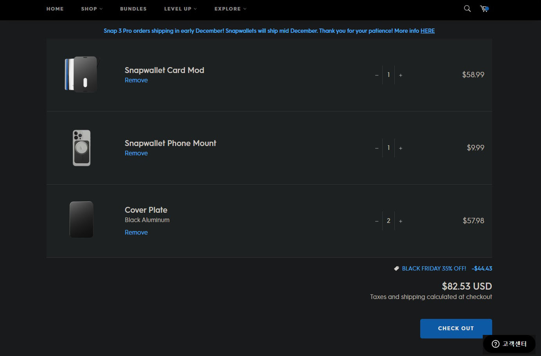Click the Black Aluminum variant text
The height and width of the screenshot is (356, 541).
(x=147, y=220)
